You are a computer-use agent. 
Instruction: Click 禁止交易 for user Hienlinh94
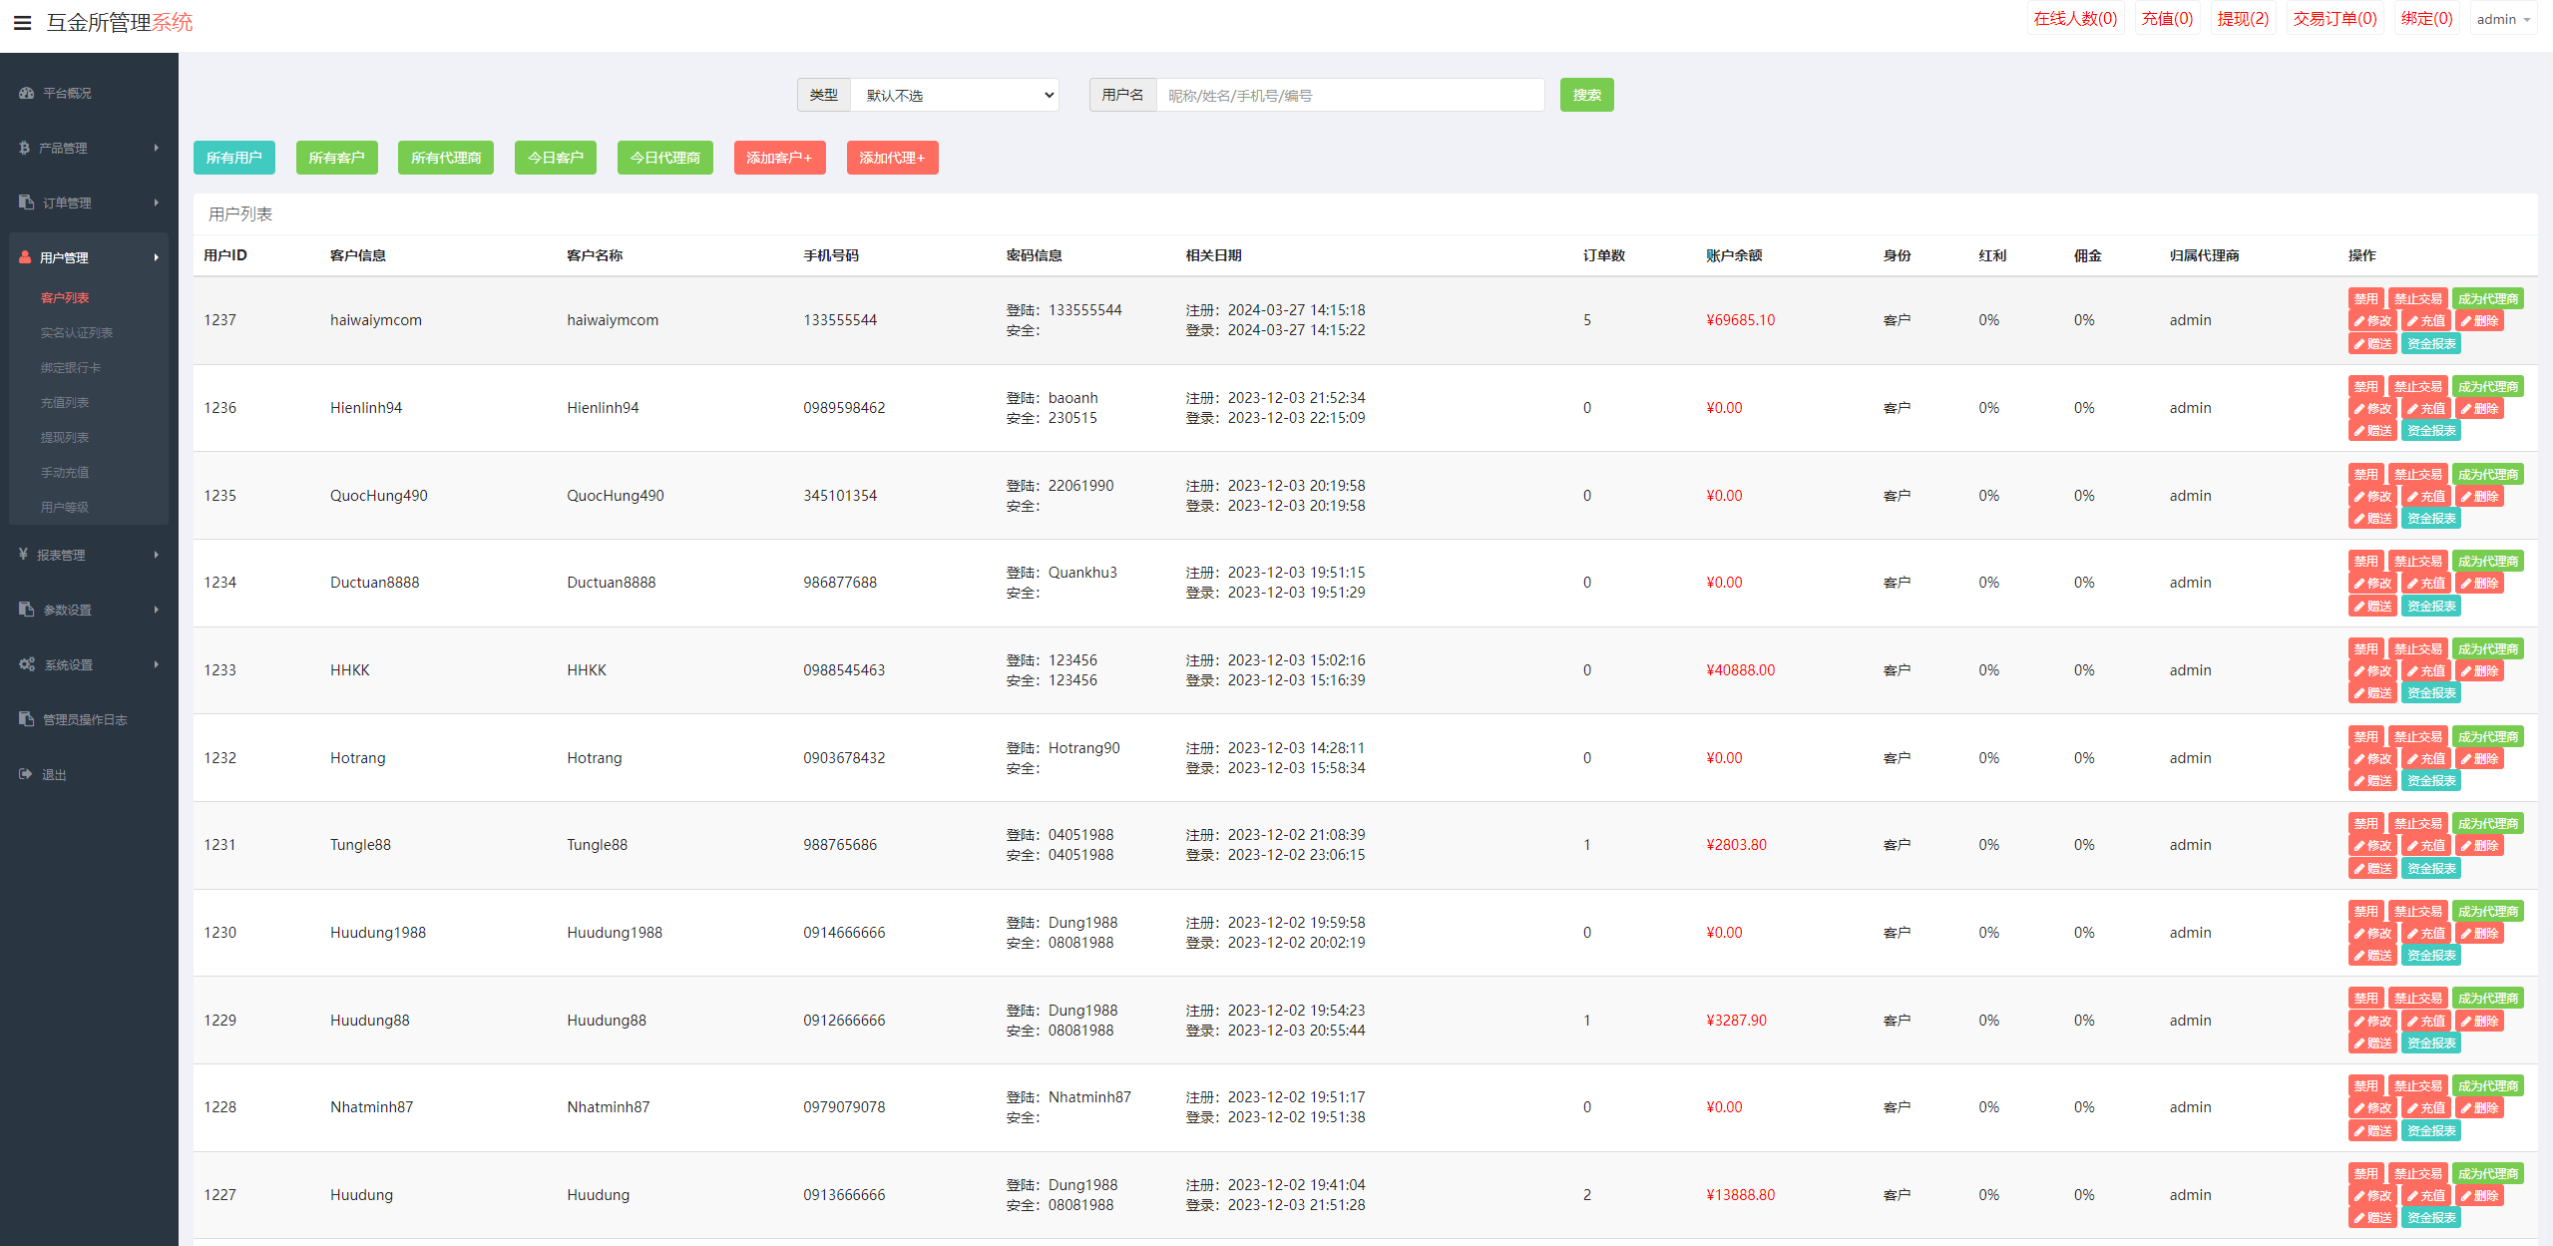(2417, 387)
